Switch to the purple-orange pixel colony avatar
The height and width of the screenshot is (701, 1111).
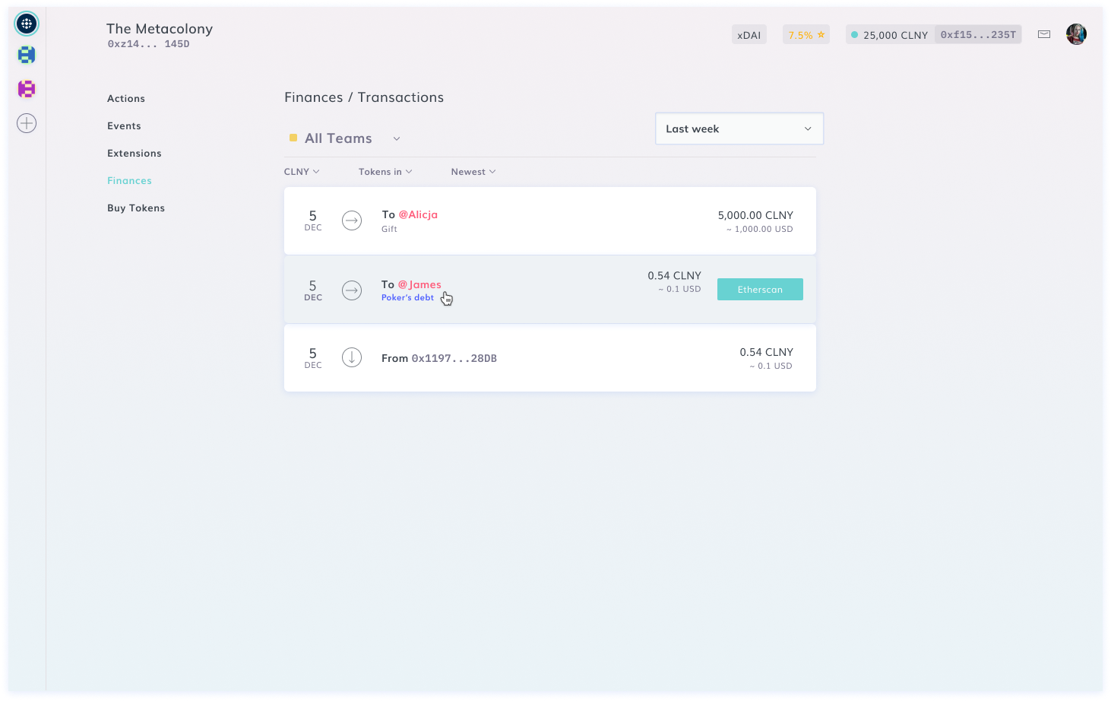coord(27,89)
